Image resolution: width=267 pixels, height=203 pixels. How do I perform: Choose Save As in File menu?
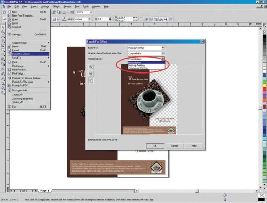[28, 34]
